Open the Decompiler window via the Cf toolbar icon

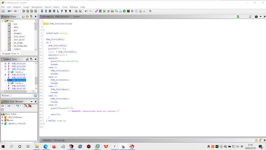116,11
